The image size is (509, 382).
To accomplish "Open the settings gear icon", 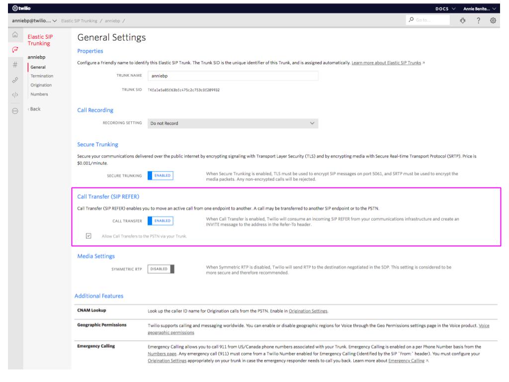I will click(493, 20).
